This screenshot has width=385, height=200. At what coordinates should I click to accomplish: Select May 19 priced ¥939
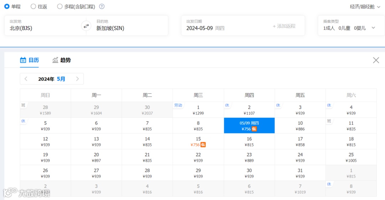pyautogui.click(x=45, y=157)
